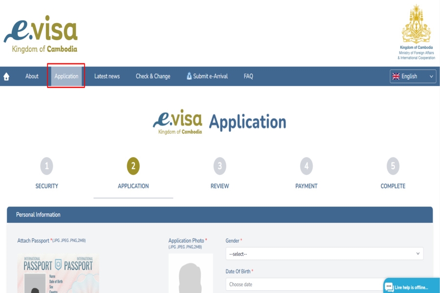The height and width of the screenshot is (293, 440).
Task: Select step 2 Application circle
Action: (x=133, y=166)
